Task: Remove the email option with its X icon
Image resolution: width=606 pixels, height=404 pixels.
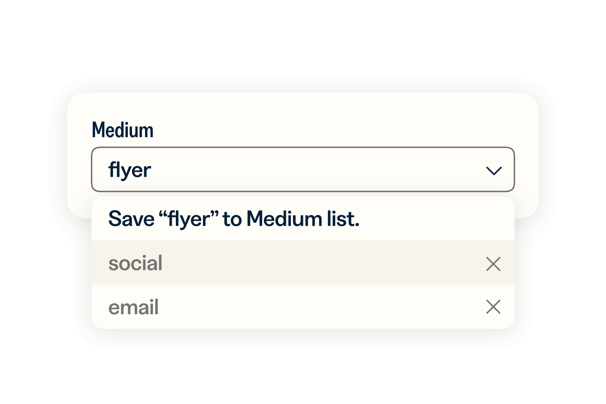Action: [493, 307]
